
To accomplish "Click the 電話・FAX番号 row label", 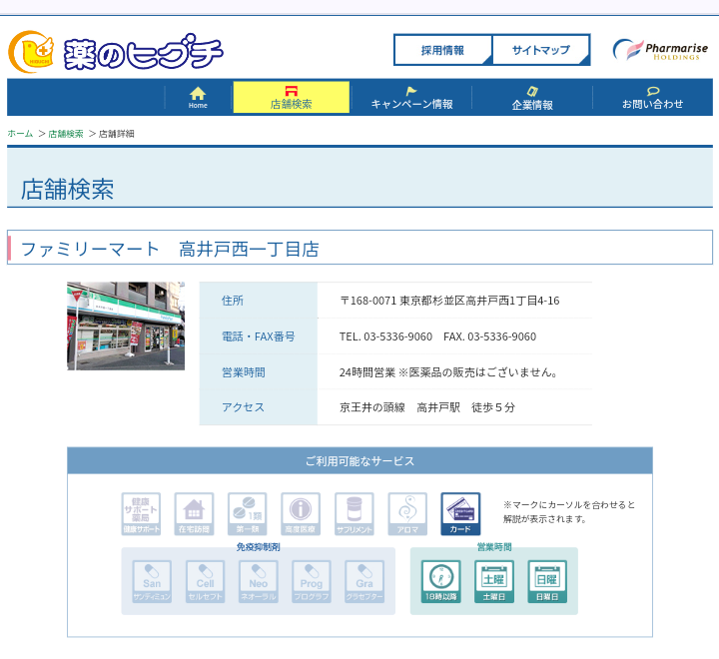I will tap(259, 336).
